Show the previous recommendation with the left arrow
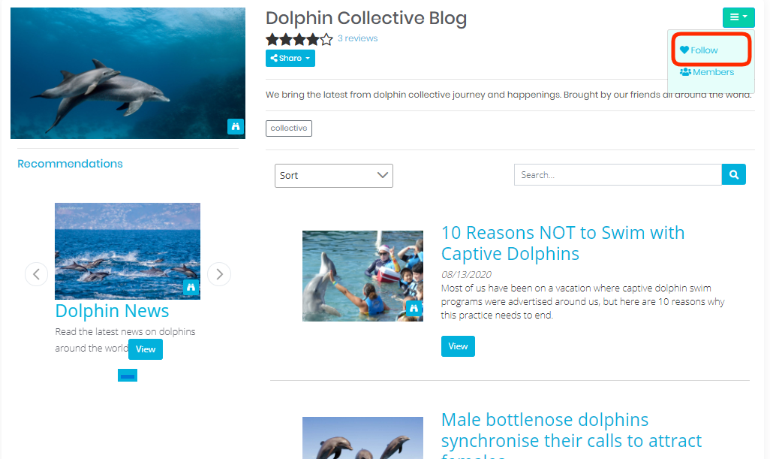This screenshot has width=770, height=459. 36,274
